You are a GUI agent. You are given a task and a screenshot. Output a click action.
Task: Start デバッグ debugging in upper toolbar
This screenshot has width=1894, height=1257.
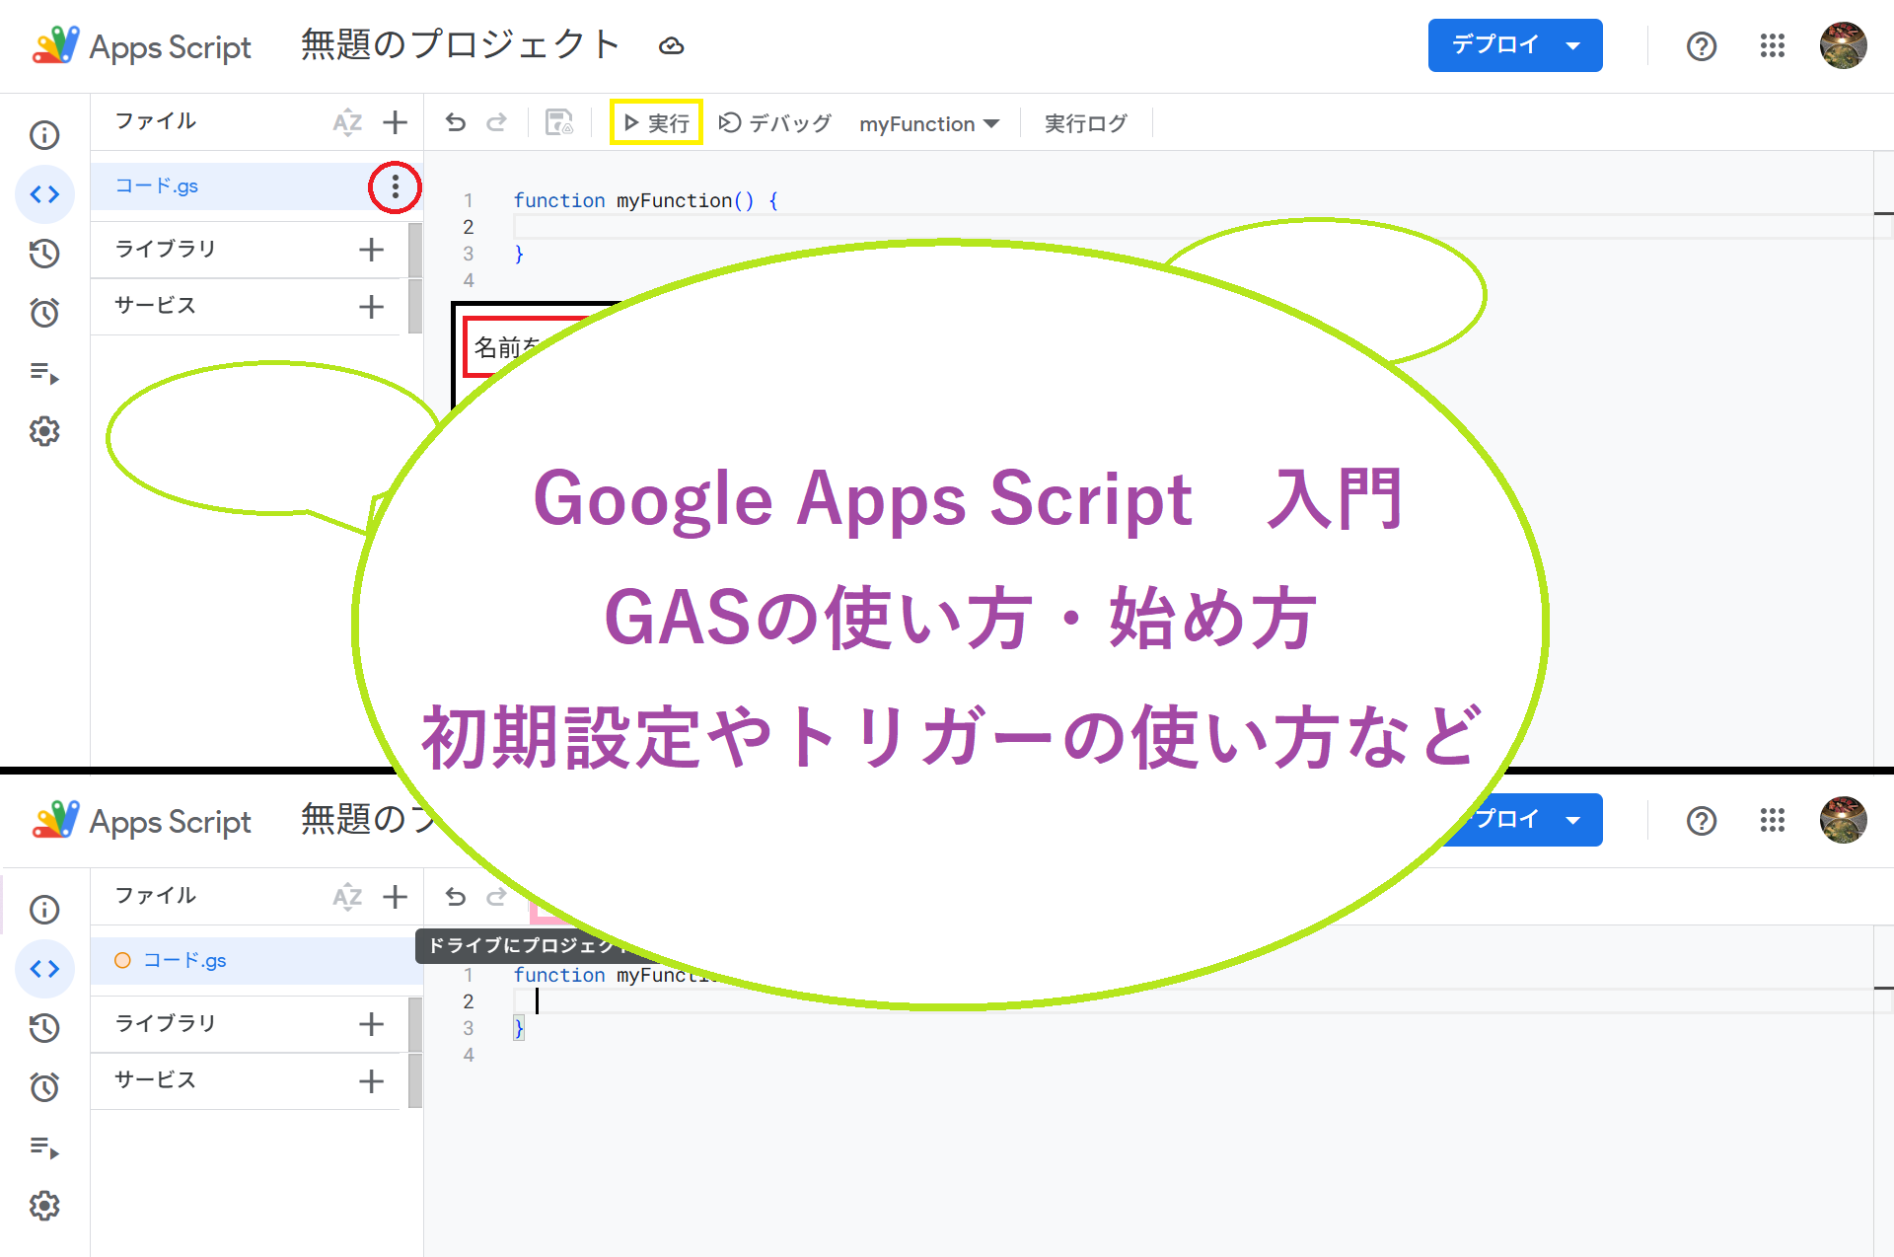coord(775,122)
